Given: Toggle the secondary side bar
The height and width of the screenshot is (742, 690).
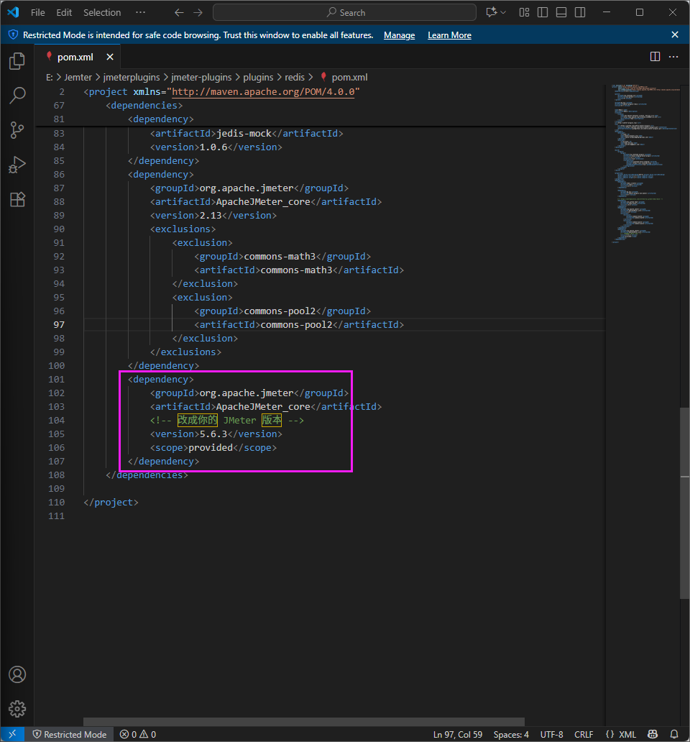Looking at the screenshot, I should (x=580, y=12).
